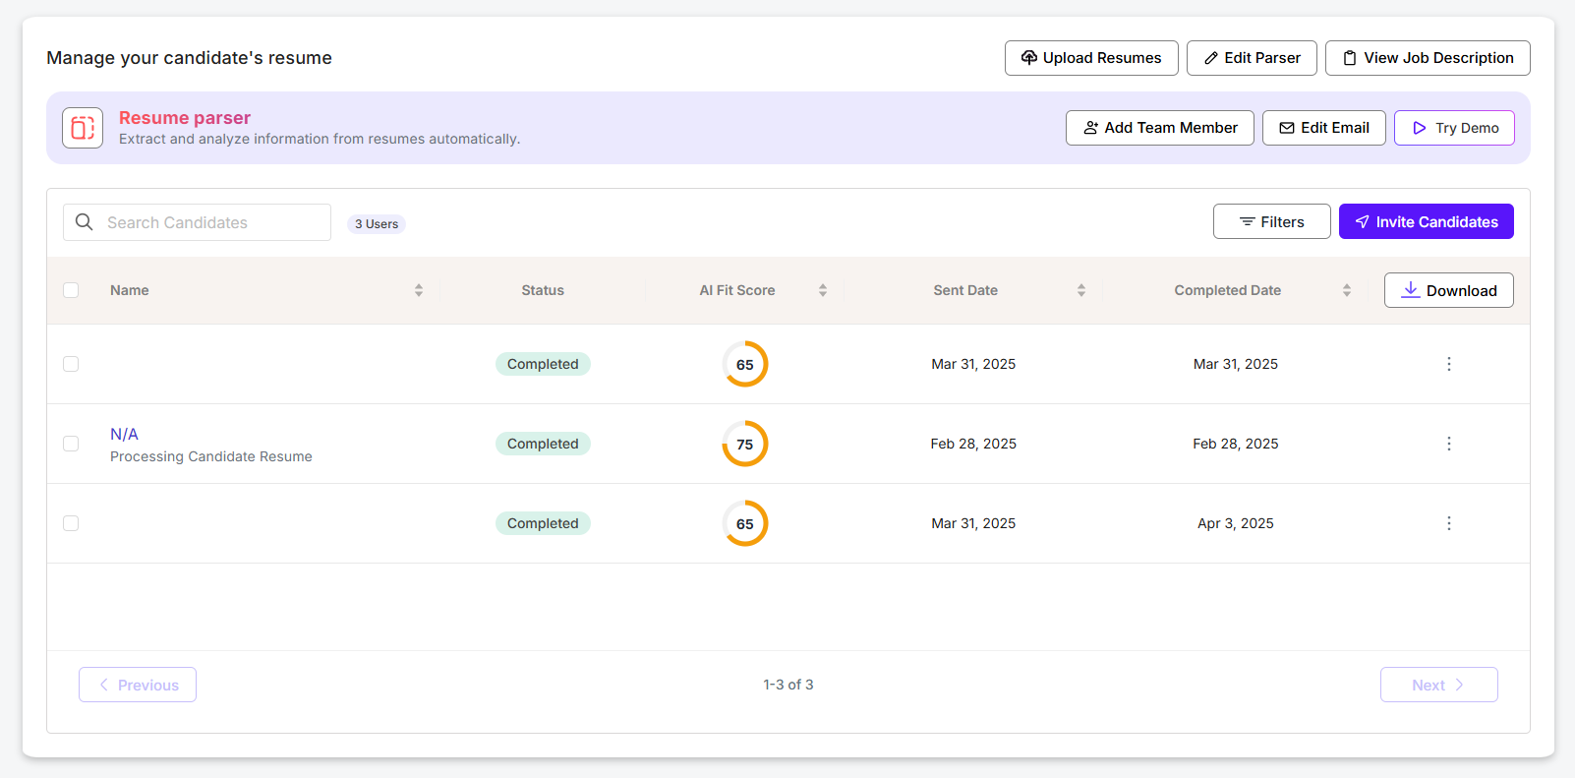Viewport: 1575px width, 778px height.
Task: Open three-dot menu for the Apr 3 completed row
Action: point(1448,523)
